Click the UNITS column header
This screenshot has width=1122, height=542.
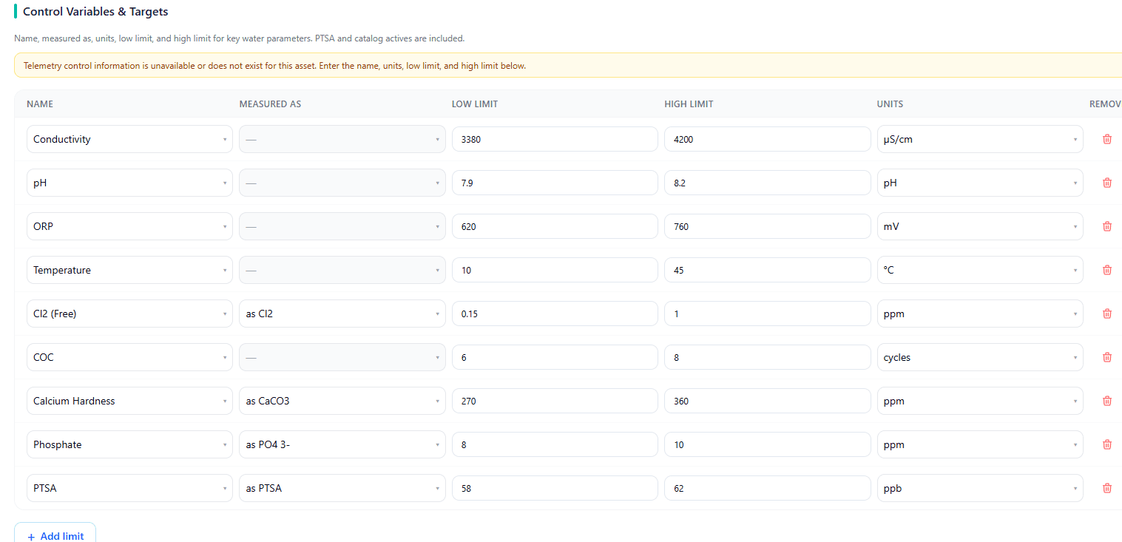click(890, 104)
